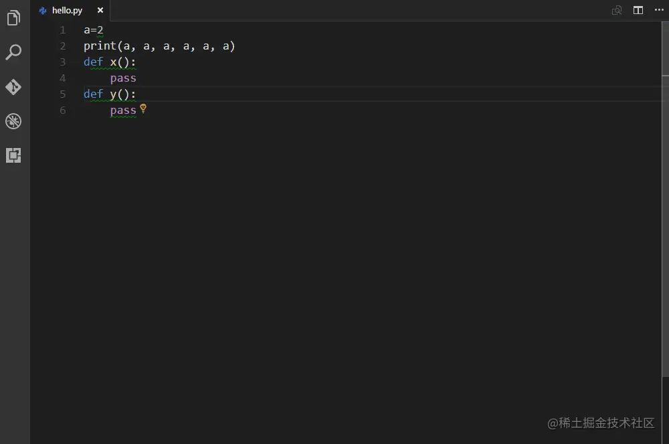Open the Explorer view in the activity bar

tap(13, 18)
